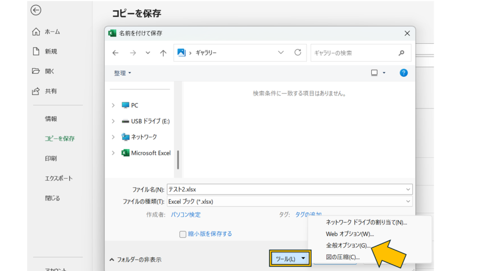Enable 縮小版を保存する checkbox
Viewport: 483px width, 271px height.
pos(183,234)
